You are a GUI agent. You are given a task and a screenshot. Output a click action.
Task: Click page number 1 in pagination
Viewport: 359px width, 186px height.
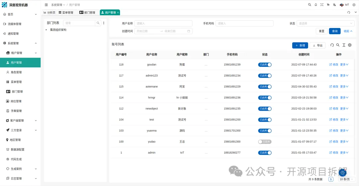331,179
